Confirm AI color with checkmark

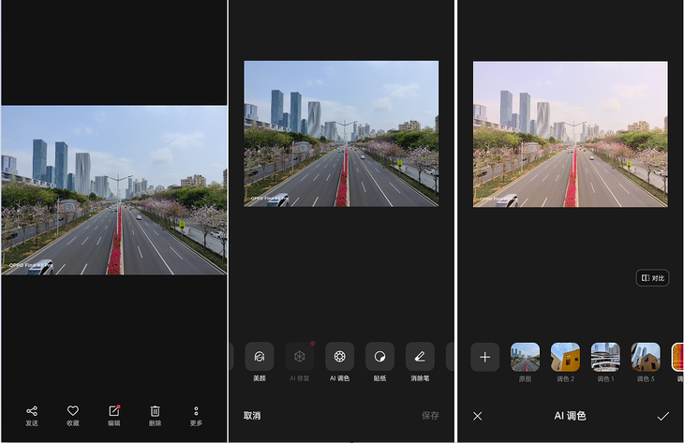(x=663, y=416)
